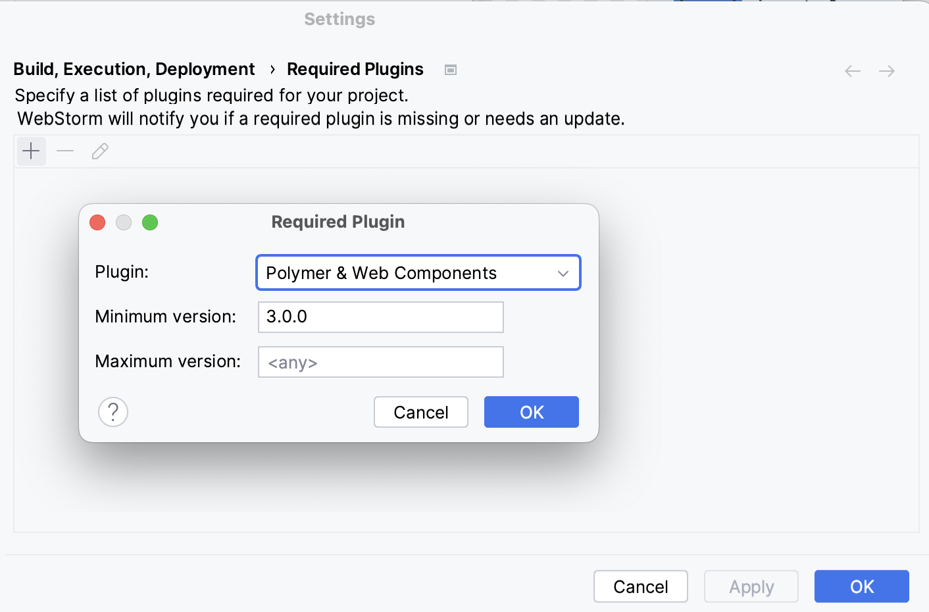Click the add required plugin icon

[x=31, y=151]
